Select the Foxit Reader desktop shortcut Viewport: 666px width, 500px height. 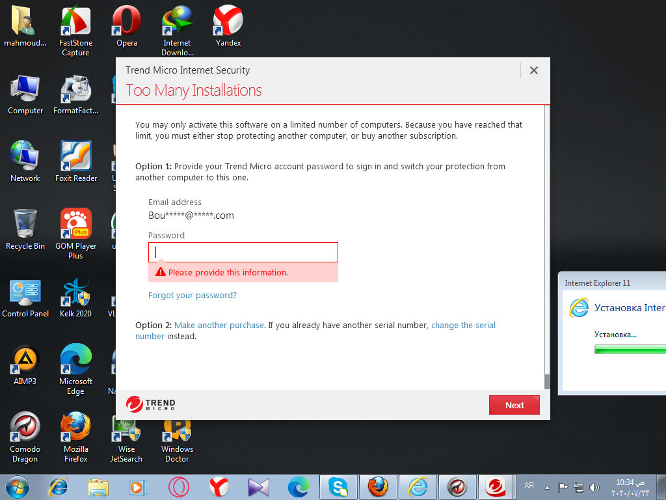[75, 162]
